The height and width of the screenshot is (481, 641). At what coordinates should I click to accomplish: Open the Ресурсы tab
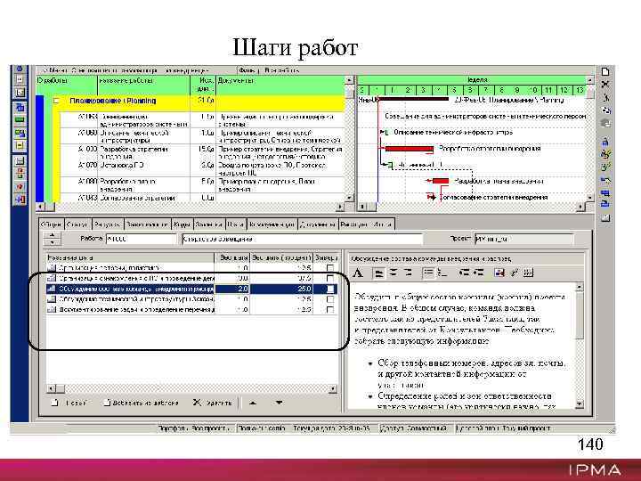point(108,224)
